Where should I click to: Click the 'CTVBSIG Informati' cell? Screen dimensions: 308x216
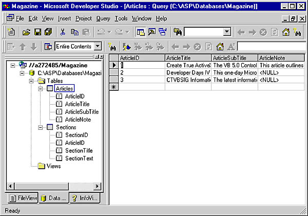click(x=188, y=80)
